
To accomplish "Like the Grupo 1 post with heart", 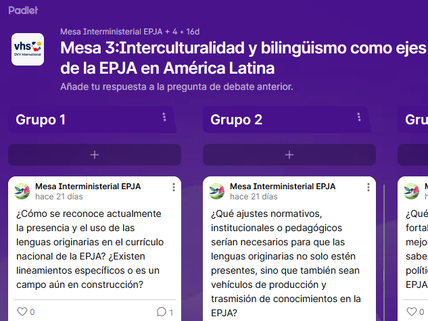I will [x=22, y=312].
